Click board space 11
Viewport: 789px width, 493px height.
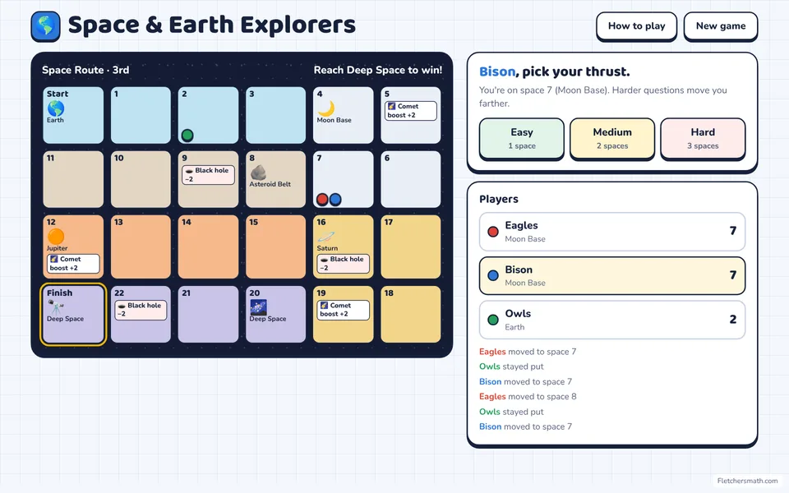[73, 180]
